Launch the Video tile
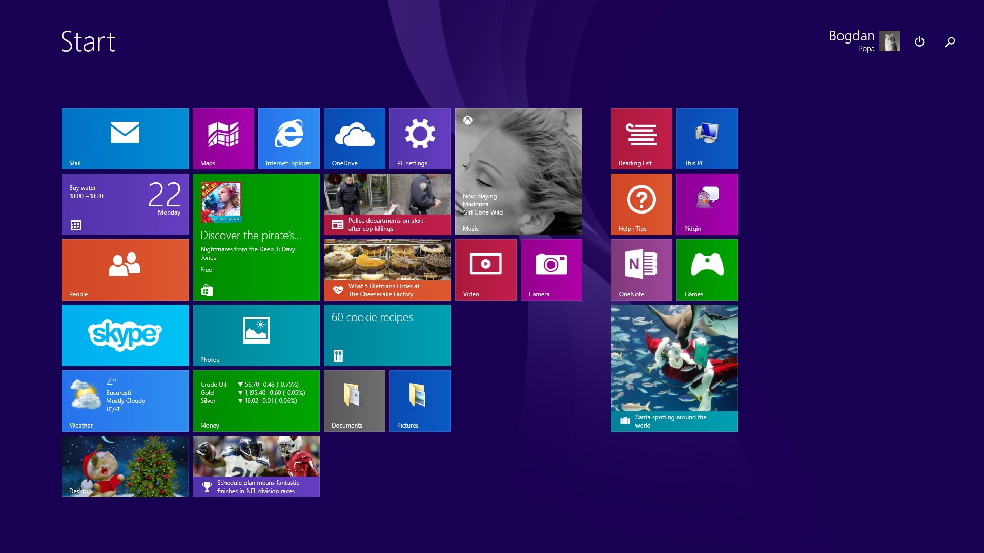 coord(486,270)
